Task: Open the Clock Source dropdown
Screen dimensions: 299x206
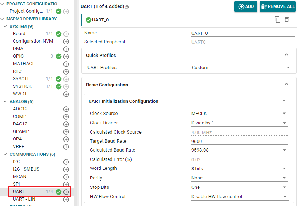Action: [239, 114]
